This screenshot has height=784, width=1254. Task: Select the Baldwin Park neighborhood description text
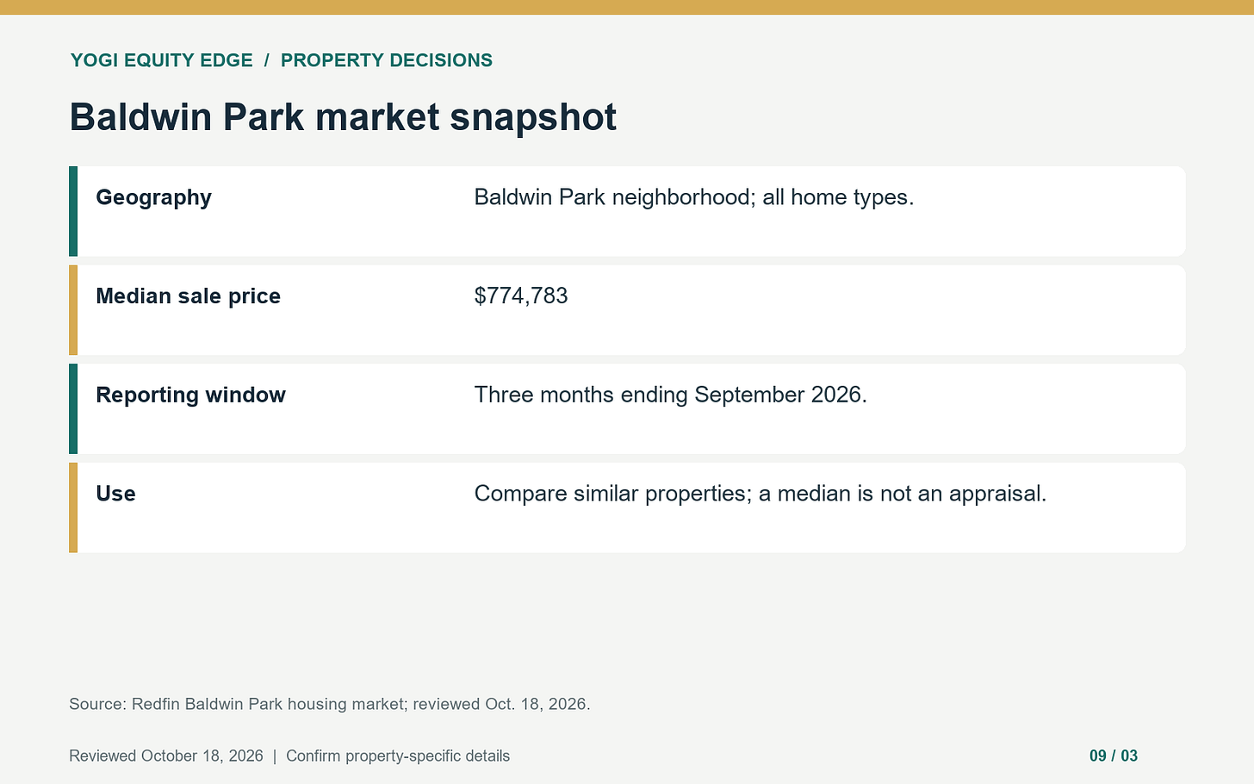pos(694,197)
